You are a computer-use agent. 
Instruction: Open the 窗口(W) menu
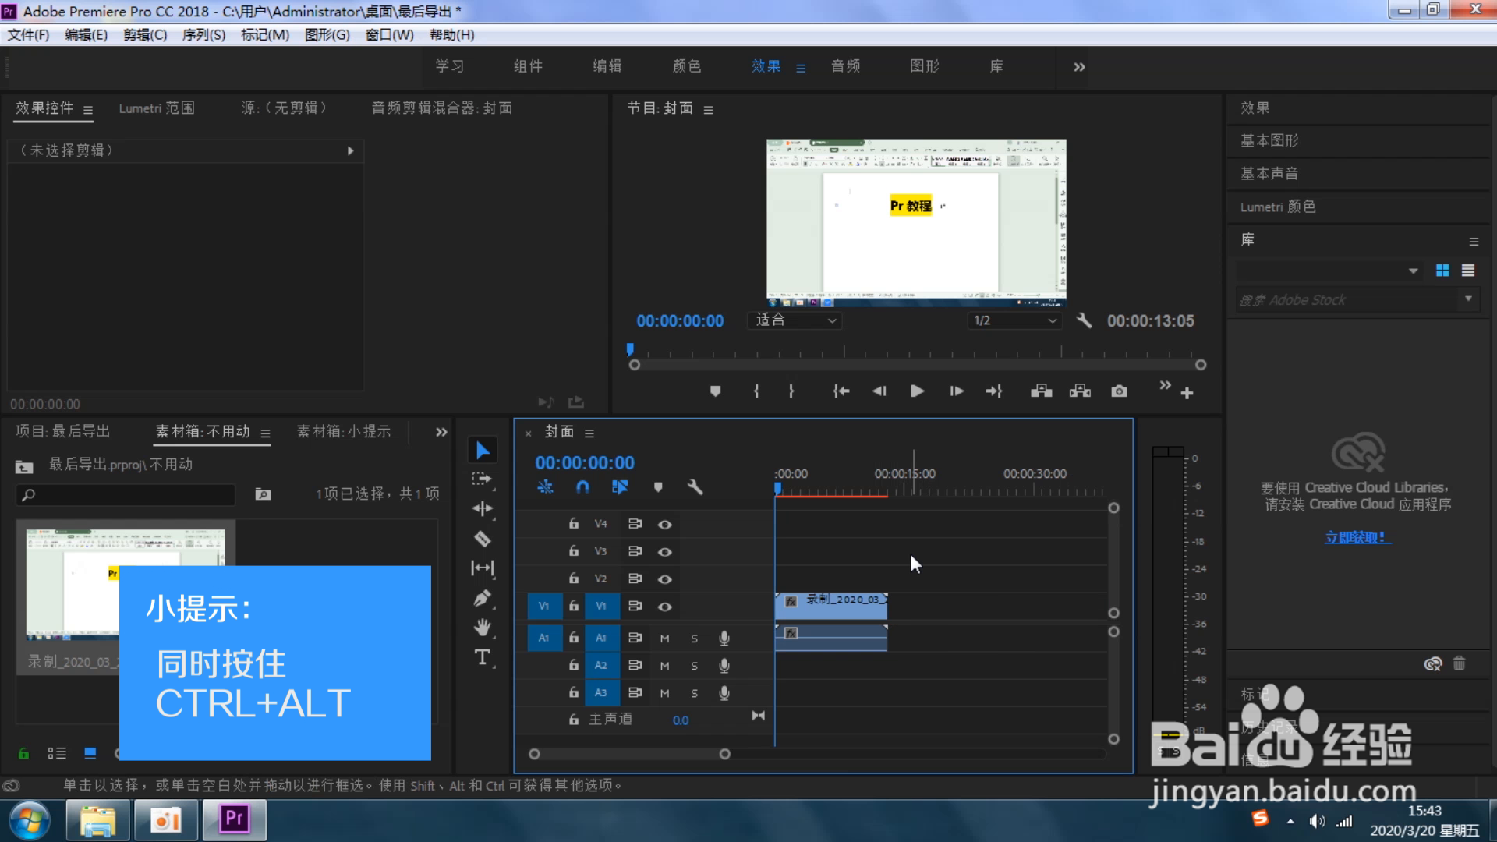(389, 35)
